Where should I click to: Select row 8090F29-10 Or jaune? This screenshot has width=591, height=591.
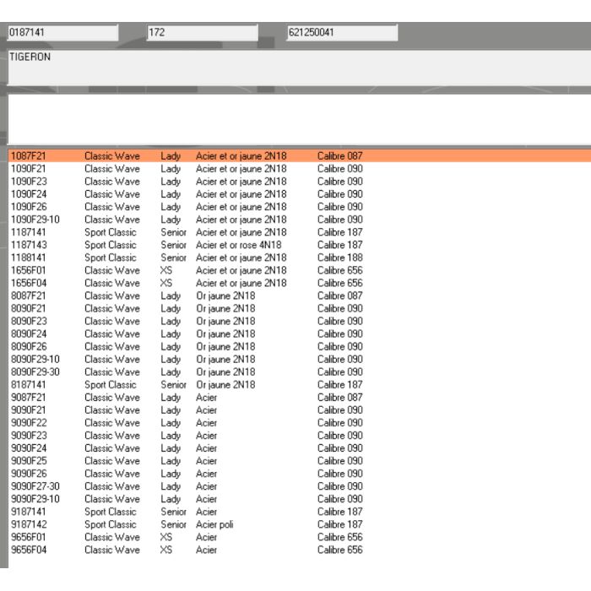(299, 359)
